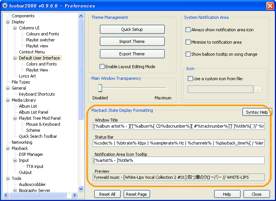Check Use a custom icon from file

(190, 79)
